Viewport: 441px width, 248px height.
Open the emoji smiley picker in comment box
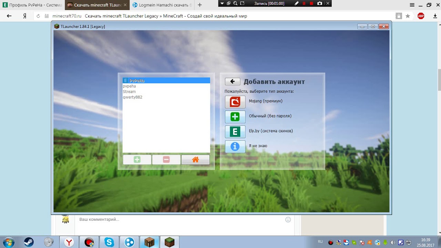288,219
